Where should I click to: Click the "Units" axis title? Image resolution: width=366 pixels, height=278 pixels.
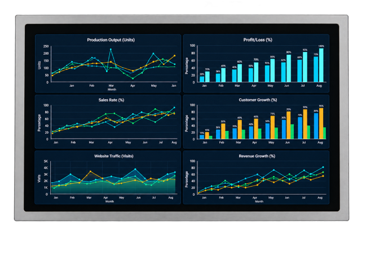pyautogui.click(x=39, y=65)
